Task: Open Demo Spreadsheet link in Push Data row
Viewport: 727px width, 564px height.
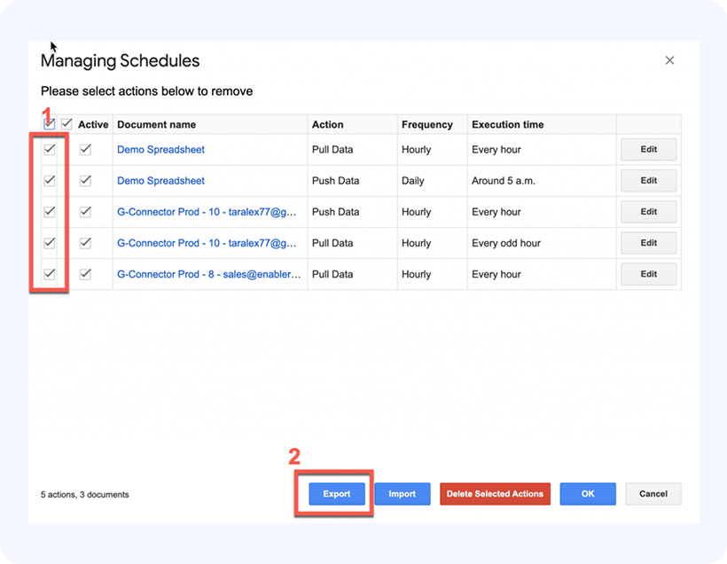Action: (160, 181)
